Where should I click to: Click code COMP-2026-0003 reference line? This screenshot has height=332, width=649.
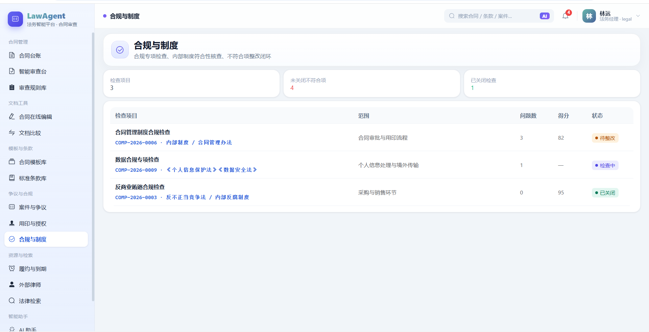click(x=182, y=197)
